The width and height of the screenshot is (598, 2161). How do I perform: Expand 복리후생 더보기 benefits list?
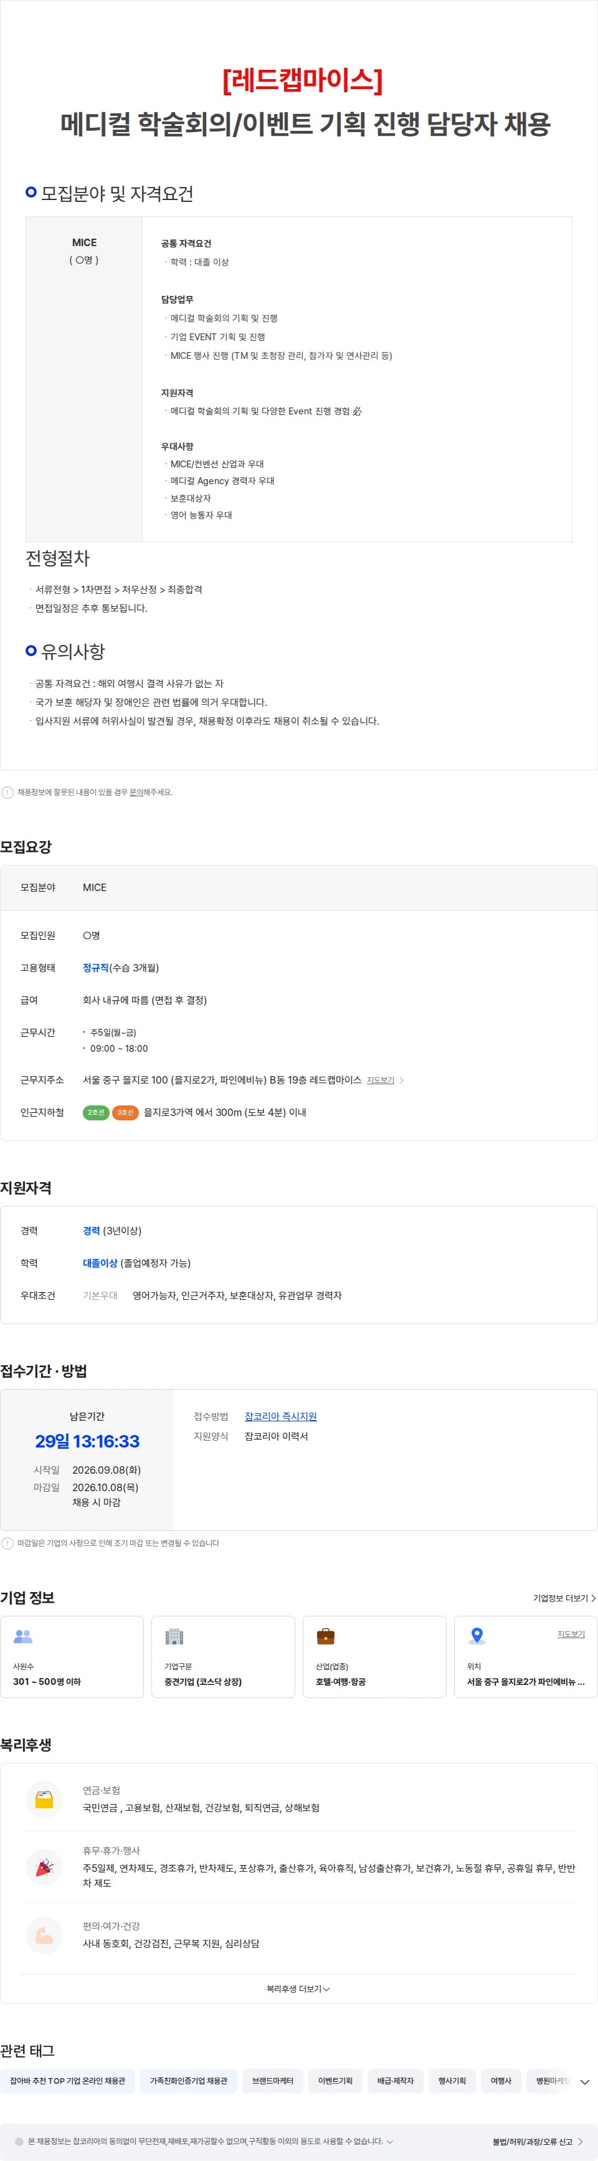pos(298,1989)
